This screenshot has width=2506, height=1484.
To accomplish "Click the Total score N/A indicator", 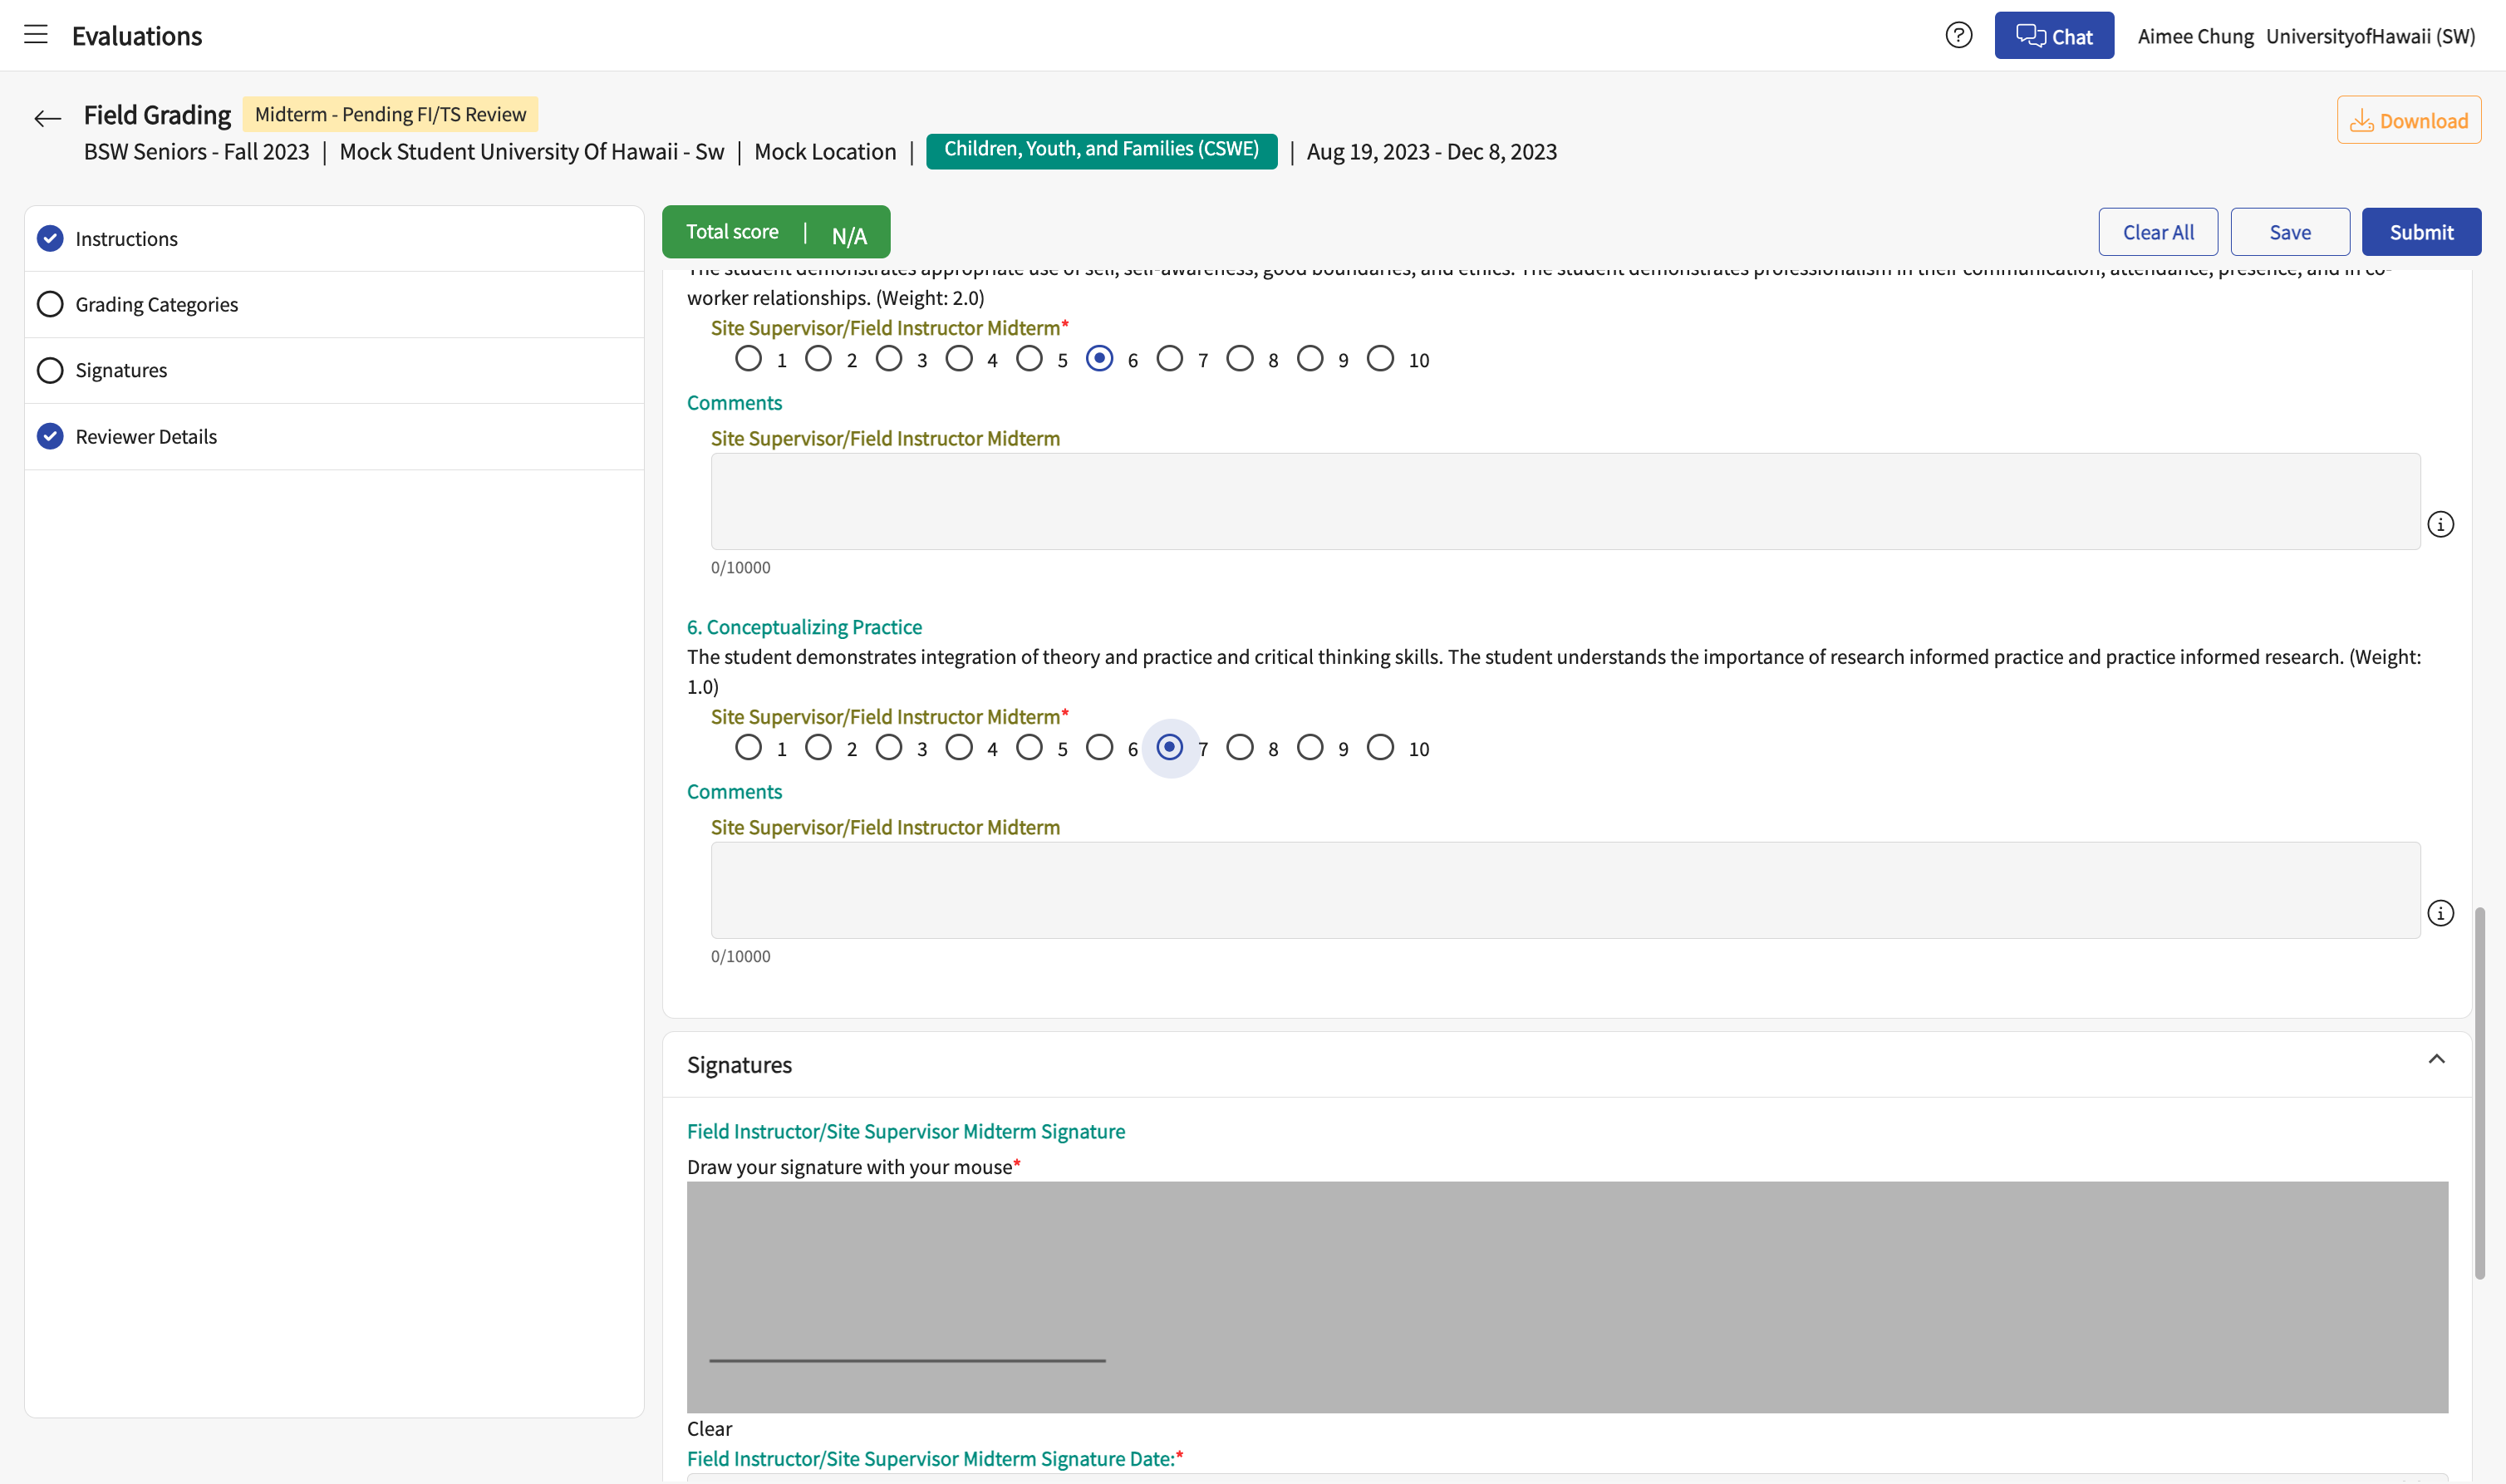I will [x=776, y=233].
